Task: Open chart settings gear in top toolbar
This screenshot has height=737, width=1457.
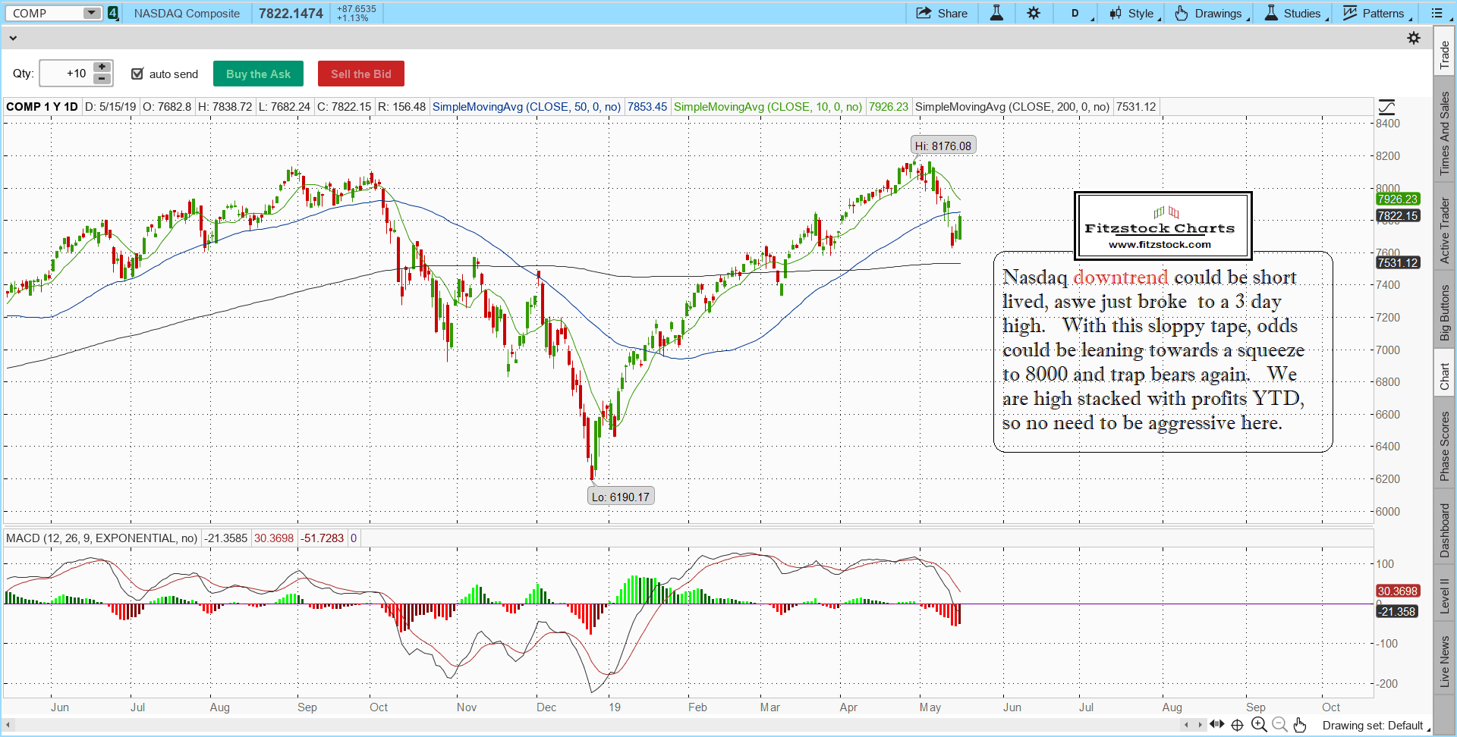Action: 1034,13
